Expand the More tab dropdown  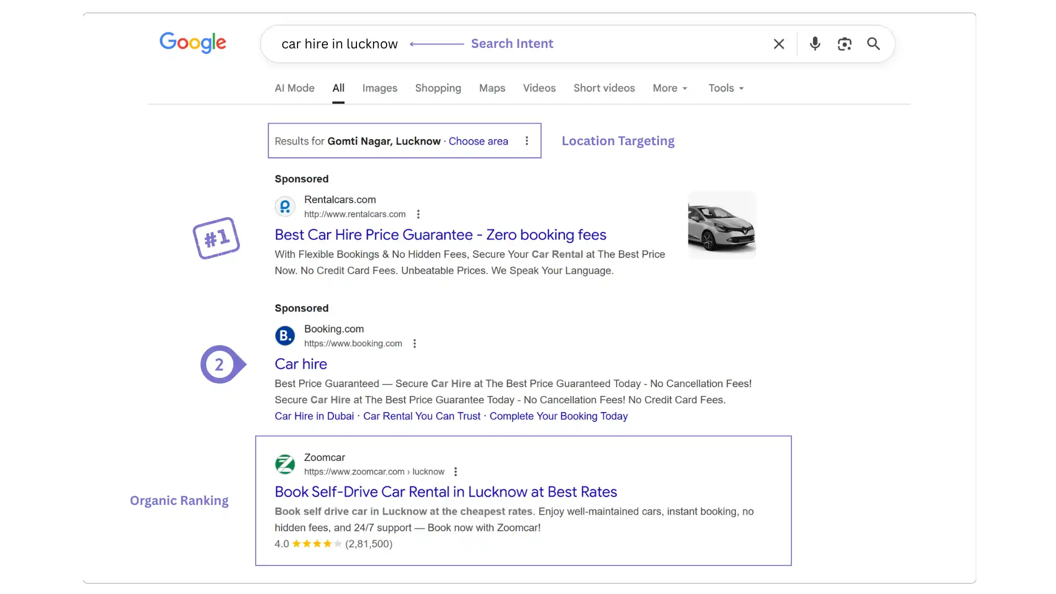pos(669,88)
